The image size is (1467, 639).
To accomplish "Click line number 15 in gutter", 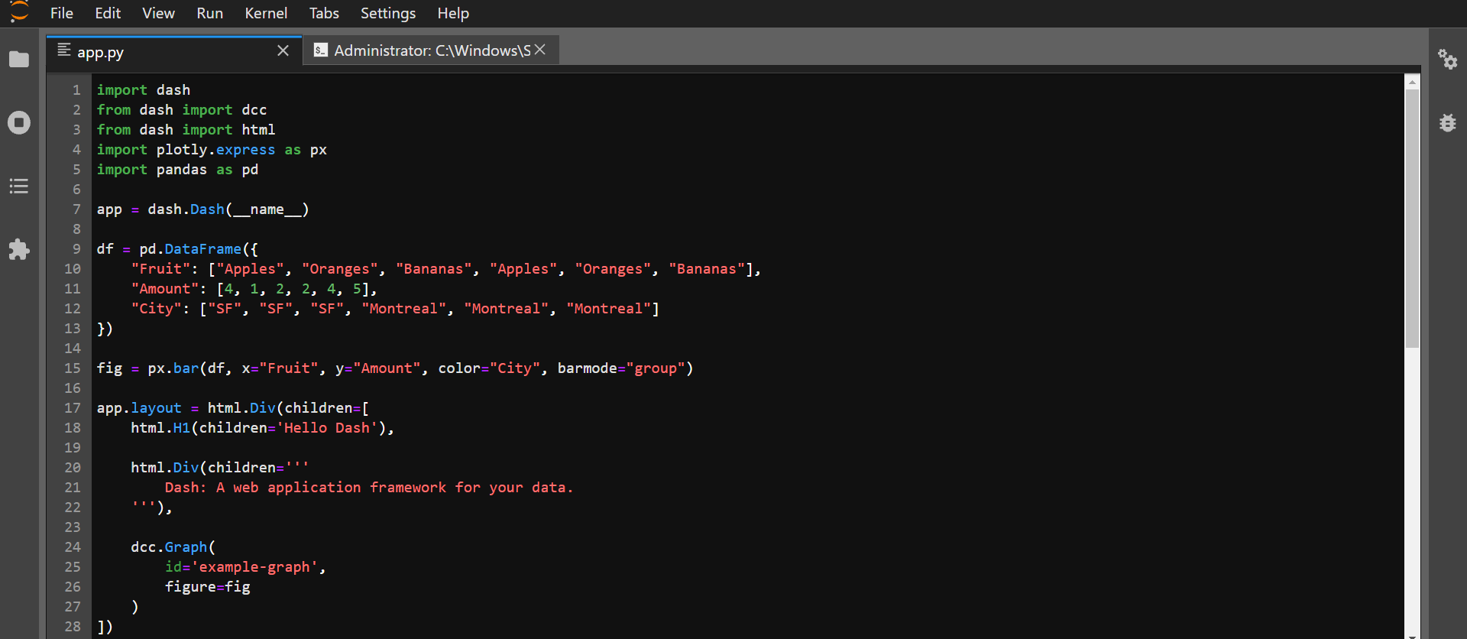I will coord(73,368).
